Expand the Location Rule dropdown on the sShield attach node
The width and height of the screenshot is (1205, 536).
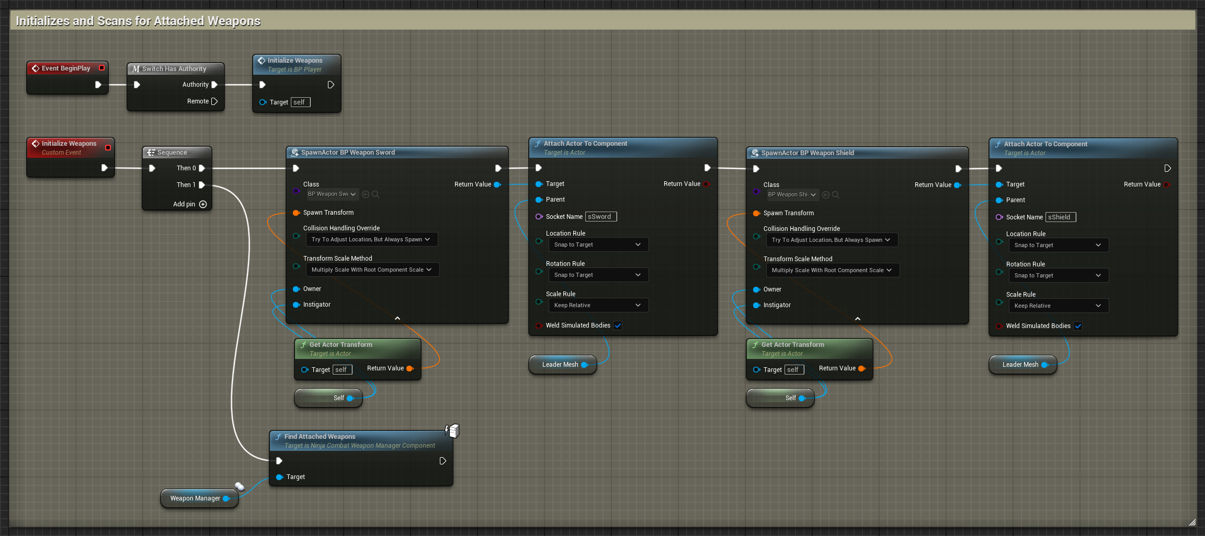click(x=1058, y=245)
